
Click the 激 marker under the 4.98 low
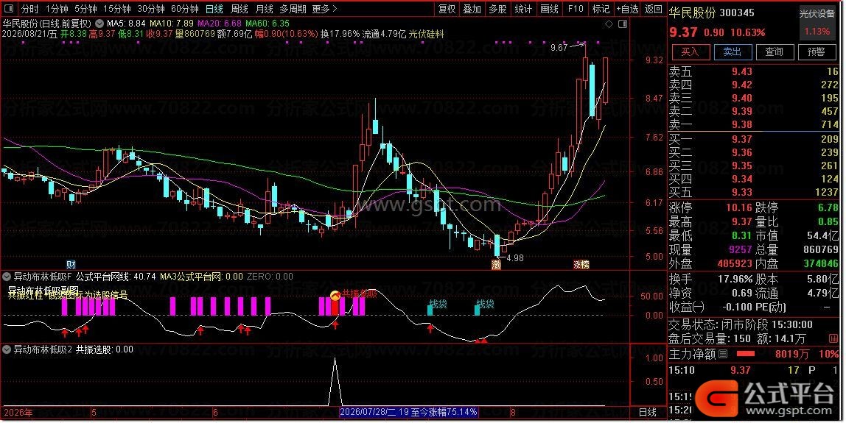496,265
